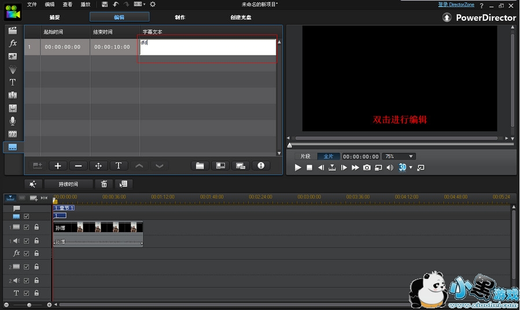Open the Title room T icon in sidebar
520x310 pixels.
(12, 83)
